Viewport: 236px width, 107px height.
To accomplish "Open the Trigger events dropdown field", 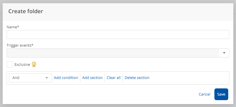I will [x=118, y=53].
